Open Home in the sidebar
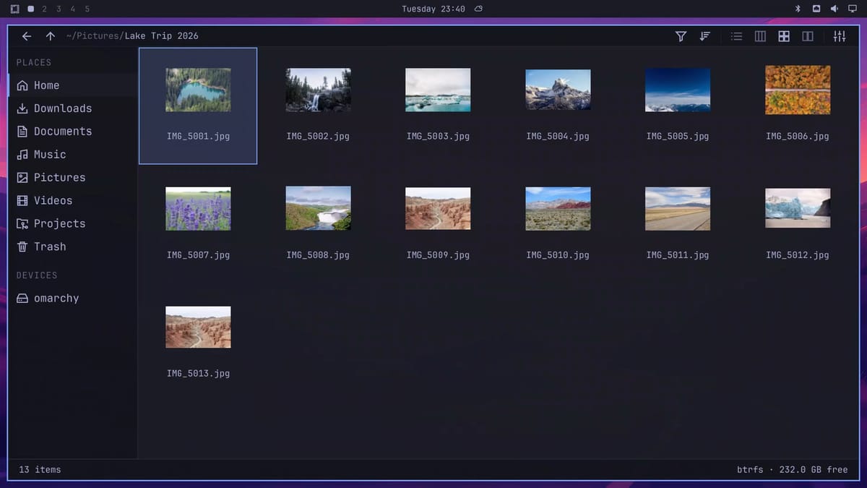Image resolution: width=867 pixels, height=488 pixels. click(73, 85)
